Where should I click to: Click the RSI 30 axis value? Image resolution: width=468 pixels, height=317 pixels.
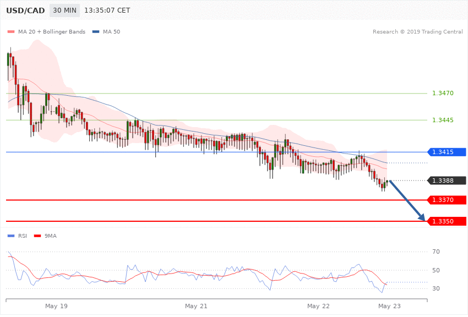click(x=436, y=289)
